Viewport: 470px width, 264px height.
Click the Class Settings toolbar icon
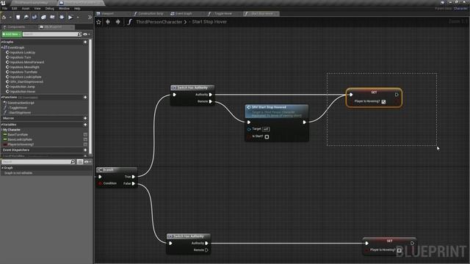coord(43,18)
